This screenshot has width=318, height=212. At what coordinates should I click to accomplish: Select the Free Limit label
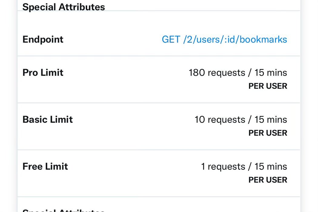pyautogui.click(x=45, y=166)
